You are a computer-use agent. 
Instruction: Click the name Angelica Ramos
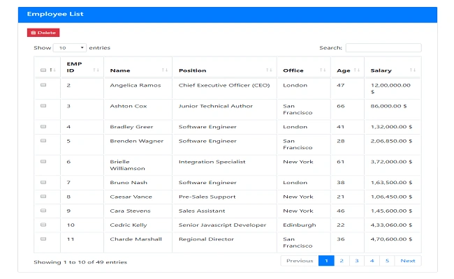pos(136,85)
